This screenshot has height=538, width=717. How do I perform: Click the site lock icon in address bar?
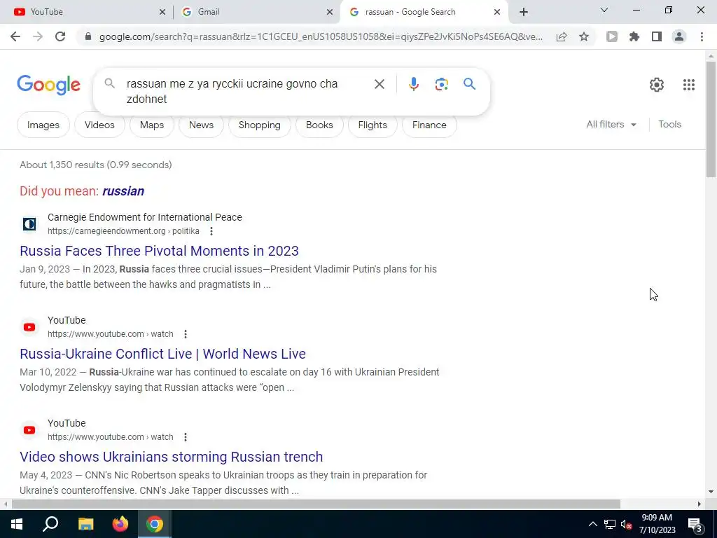point(88,36)
